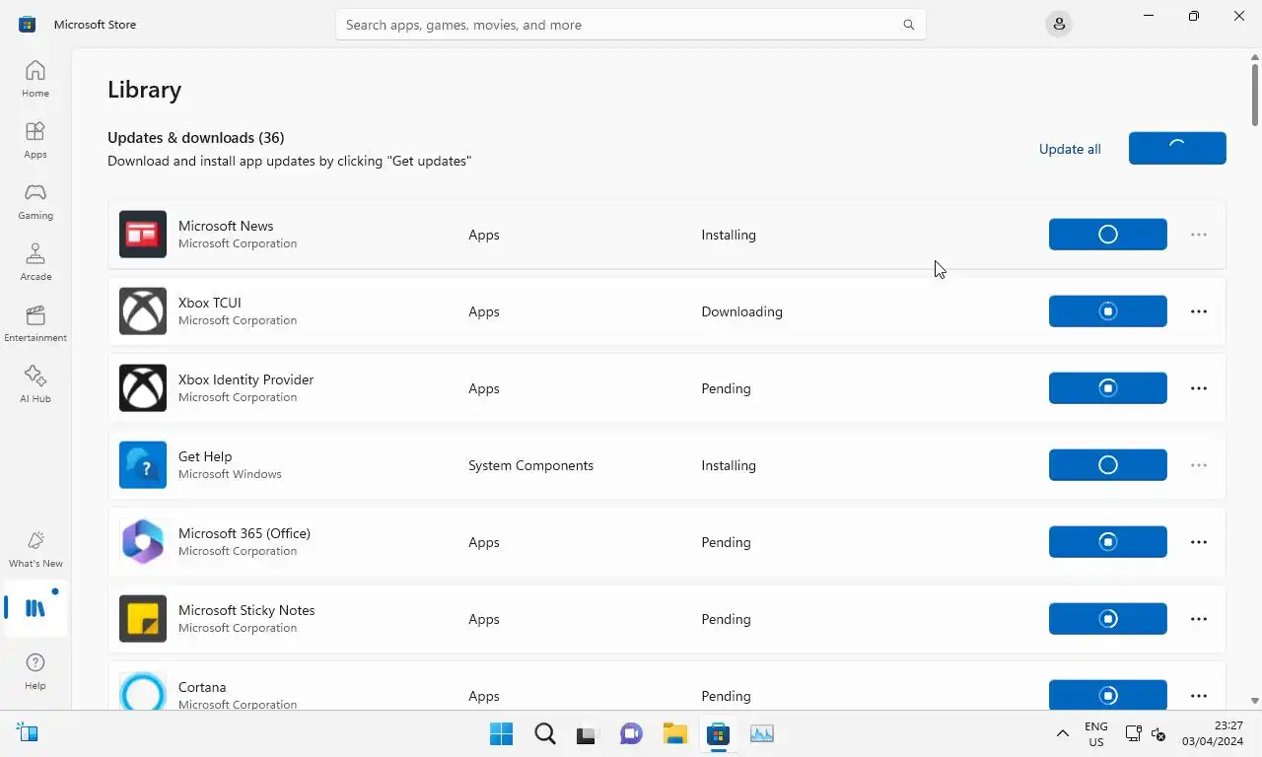Open Task View on taskbar
Viewport: 1262px width, 757px height.
coord(587,733)
